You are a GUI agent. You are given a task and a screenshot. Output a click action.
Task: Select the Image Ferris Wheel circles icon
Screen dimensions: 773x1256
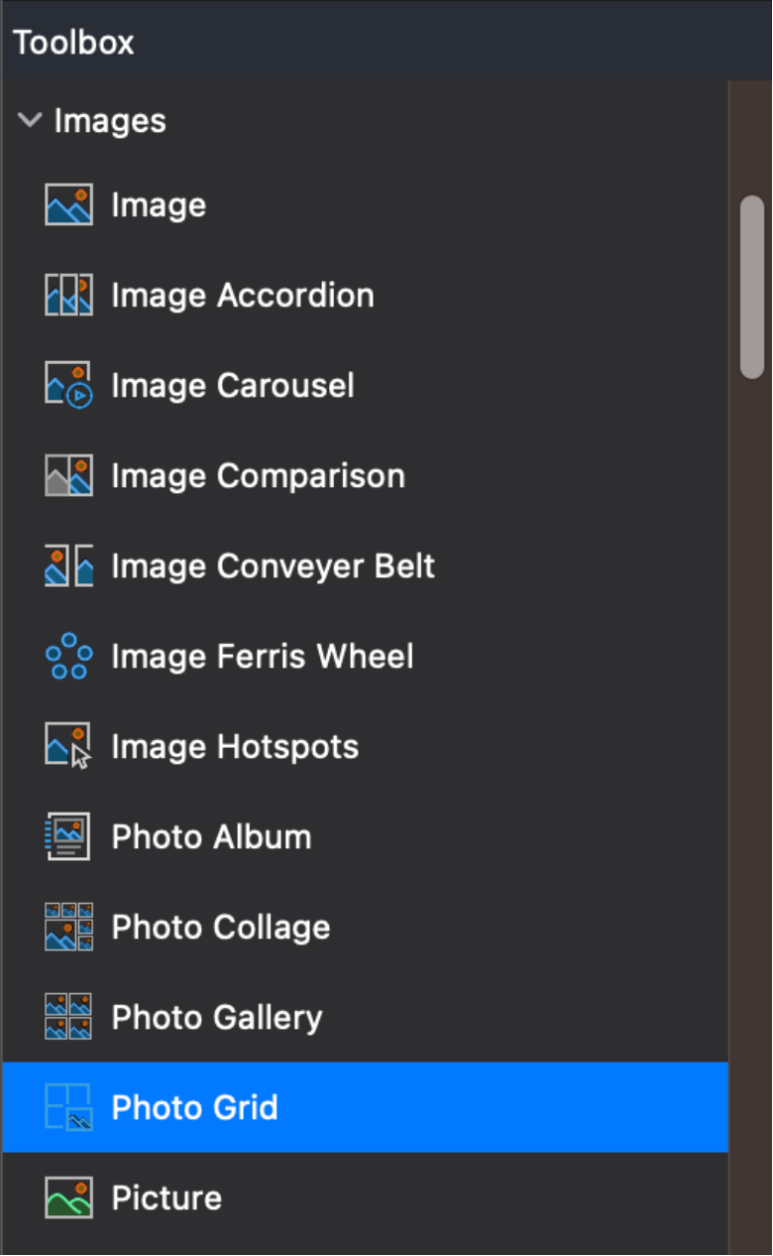coord(69,657)
